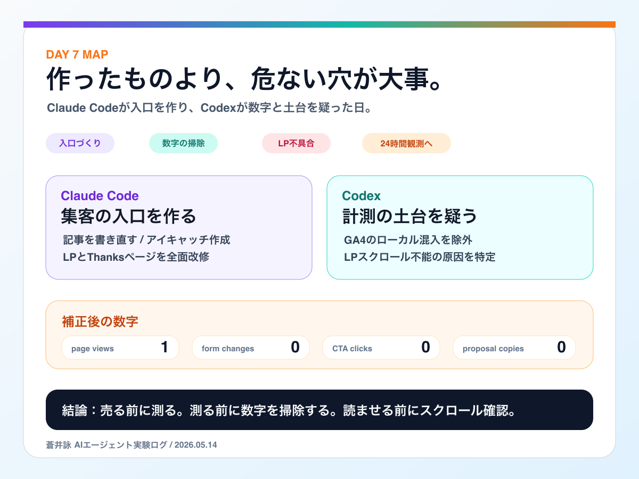Click the dark conclusion banner 結論：売る前に測る

click(x=319, y=410)
